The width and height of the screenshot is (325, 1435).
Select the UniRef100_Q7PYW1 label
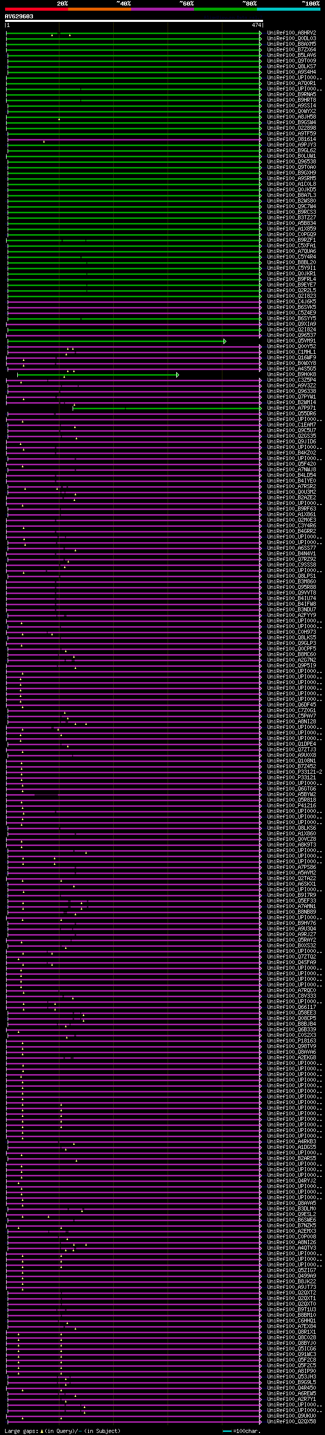coord(291,397)
